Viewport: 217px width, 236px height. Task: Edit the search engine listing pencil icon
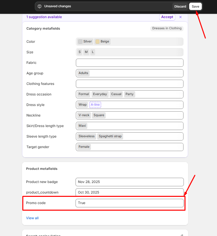pyautogui.click(x=182, y=235)
